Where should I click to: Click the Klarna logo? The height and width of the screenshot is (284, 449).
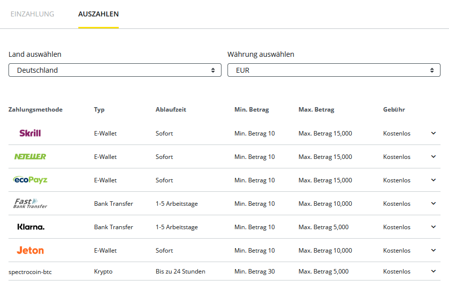[30, 227]
